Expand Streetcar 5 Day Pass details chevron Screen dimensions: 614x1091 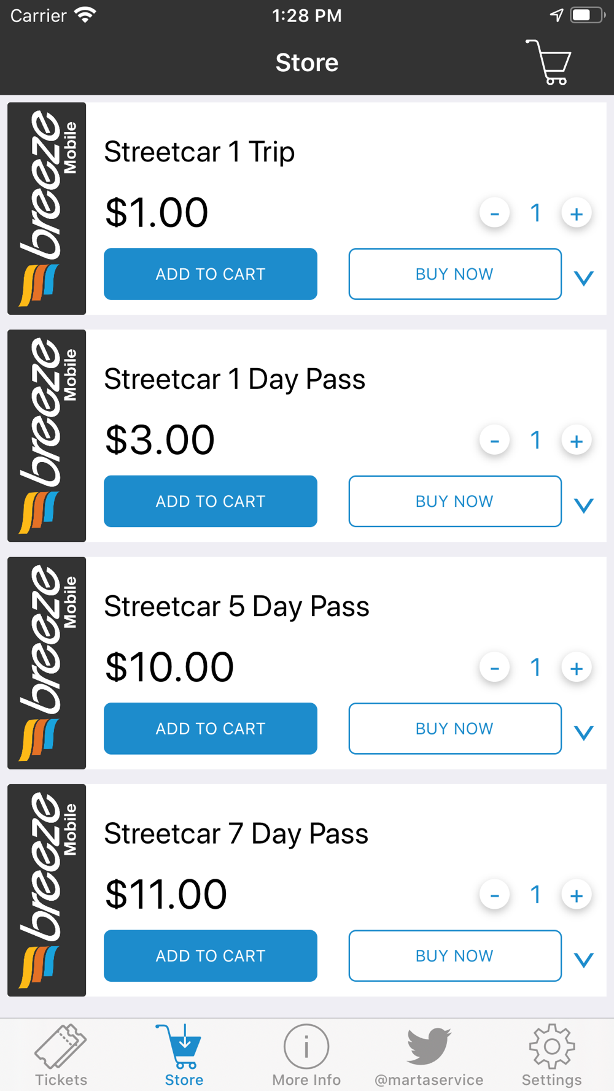click(583, 732)
